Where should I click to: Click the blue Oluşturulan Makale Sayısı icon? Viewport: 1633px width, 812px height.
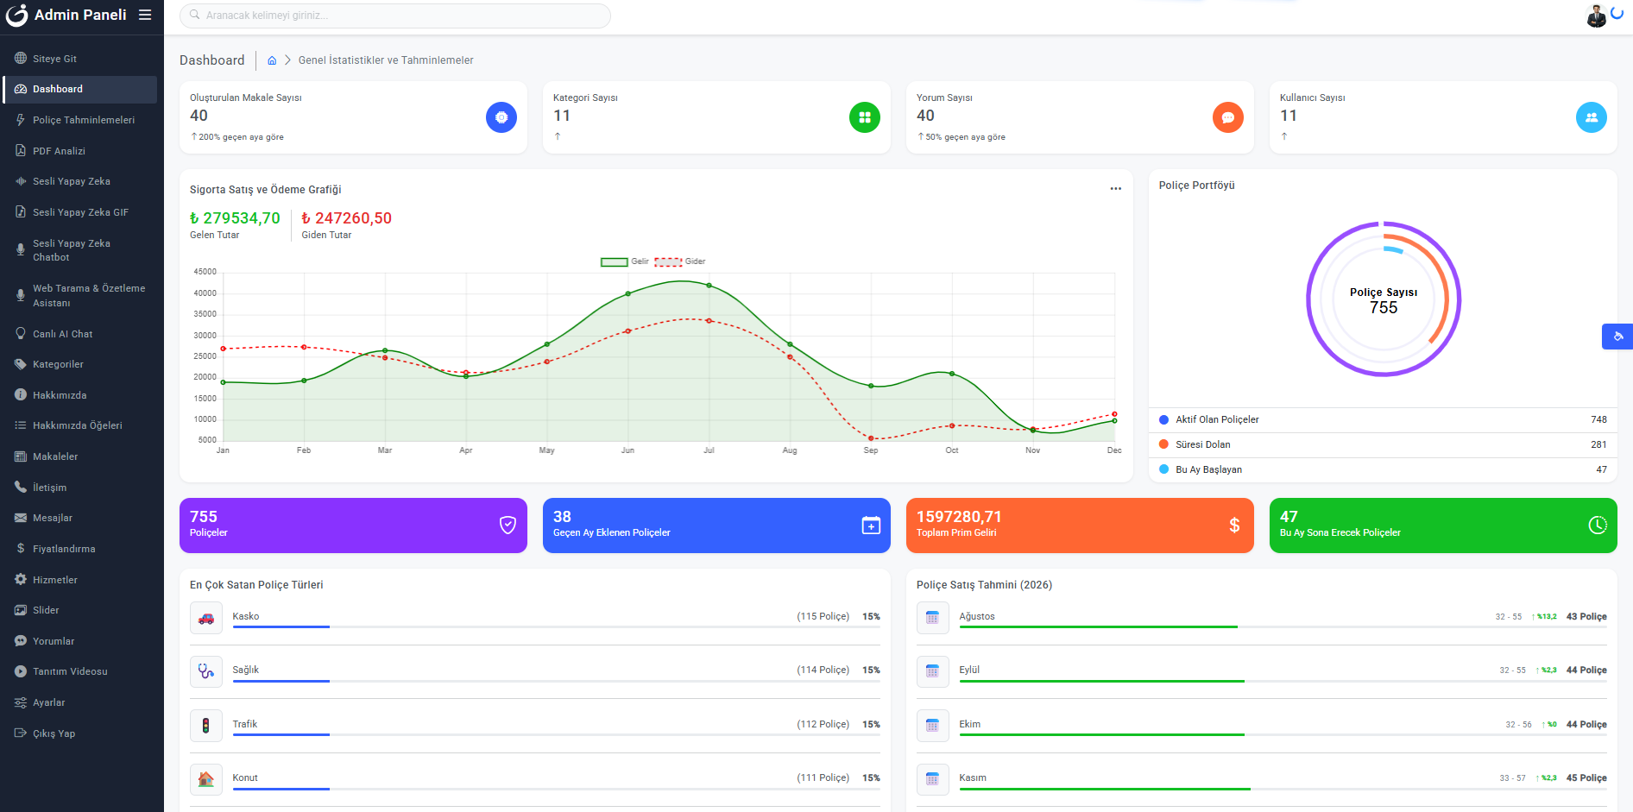coord(501,117)
